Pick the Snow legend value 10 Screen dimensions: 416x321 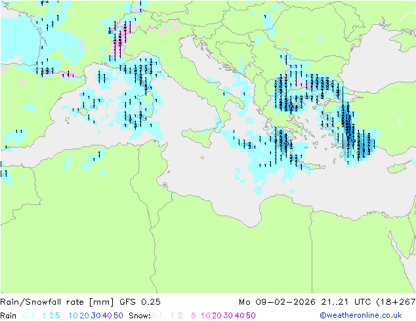pos(205,316)
